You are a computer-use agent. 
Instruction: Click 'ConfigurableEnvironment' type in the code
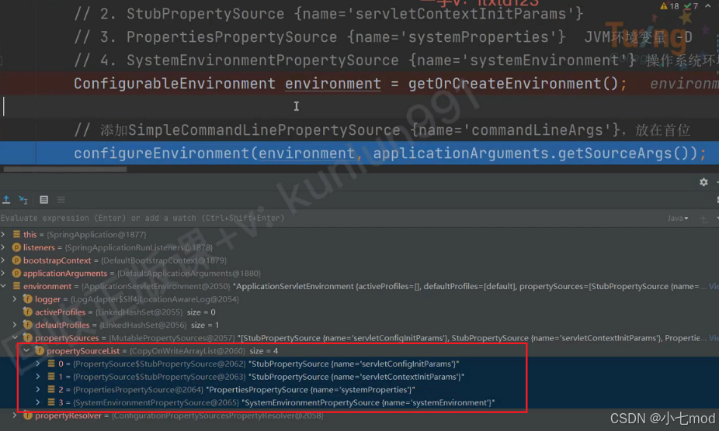pyautogui.click(x=175, y=84)
